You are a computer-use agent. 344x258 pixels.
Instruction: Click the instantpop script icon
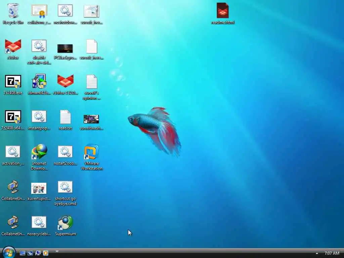[x=39, y=120]
